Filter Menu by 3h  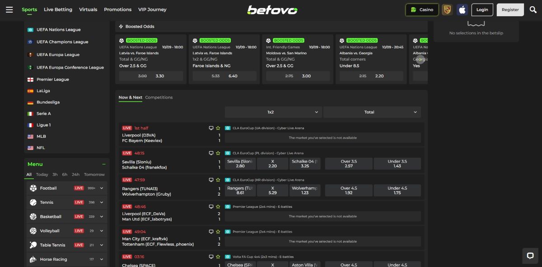(x=55, y=174)
